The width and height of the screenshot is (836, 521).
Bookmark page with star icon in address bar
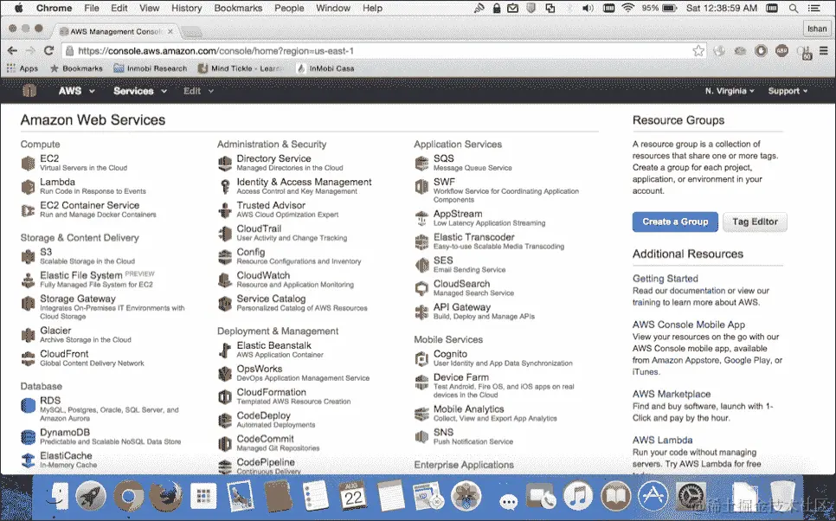(698, 51)
